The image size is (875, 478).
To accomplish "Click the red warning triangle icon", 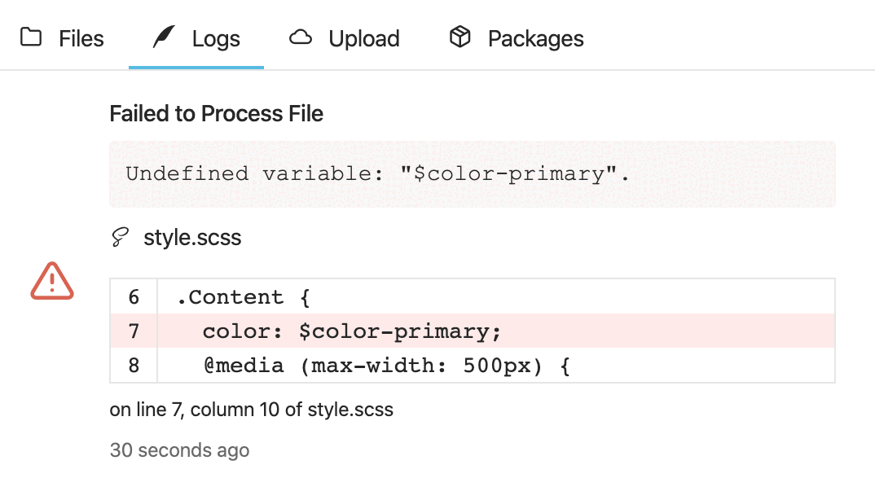I will pos(52,280).
